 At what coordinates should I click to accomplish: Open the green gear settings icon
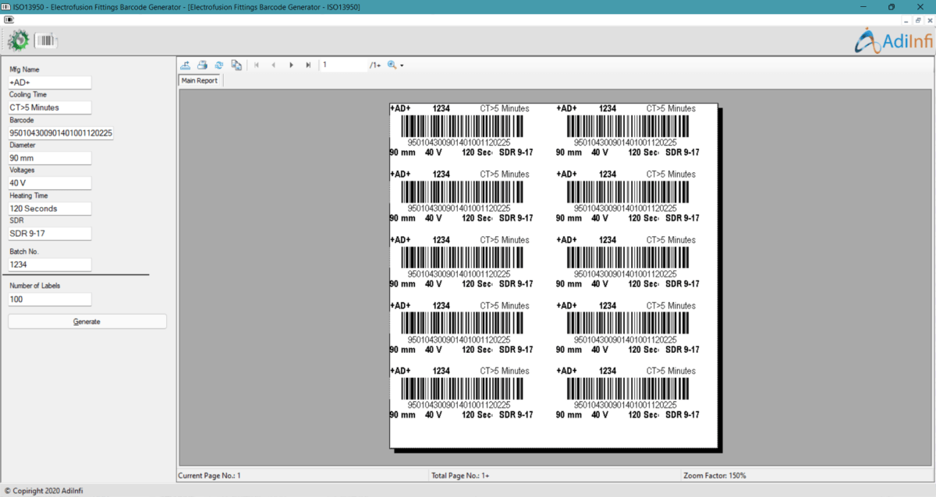tap(18, 40)
